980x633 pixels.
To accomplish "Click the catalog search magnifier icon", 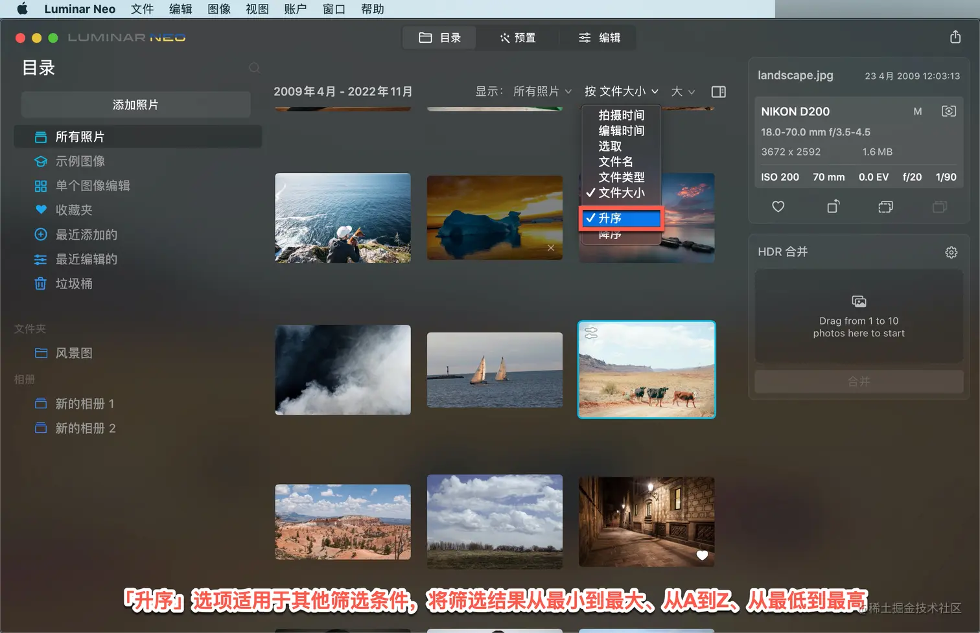I will pos(255,67).
